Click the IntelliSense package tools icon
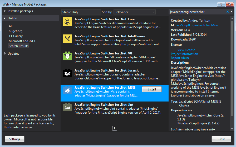236x147 pixels. 67,39
